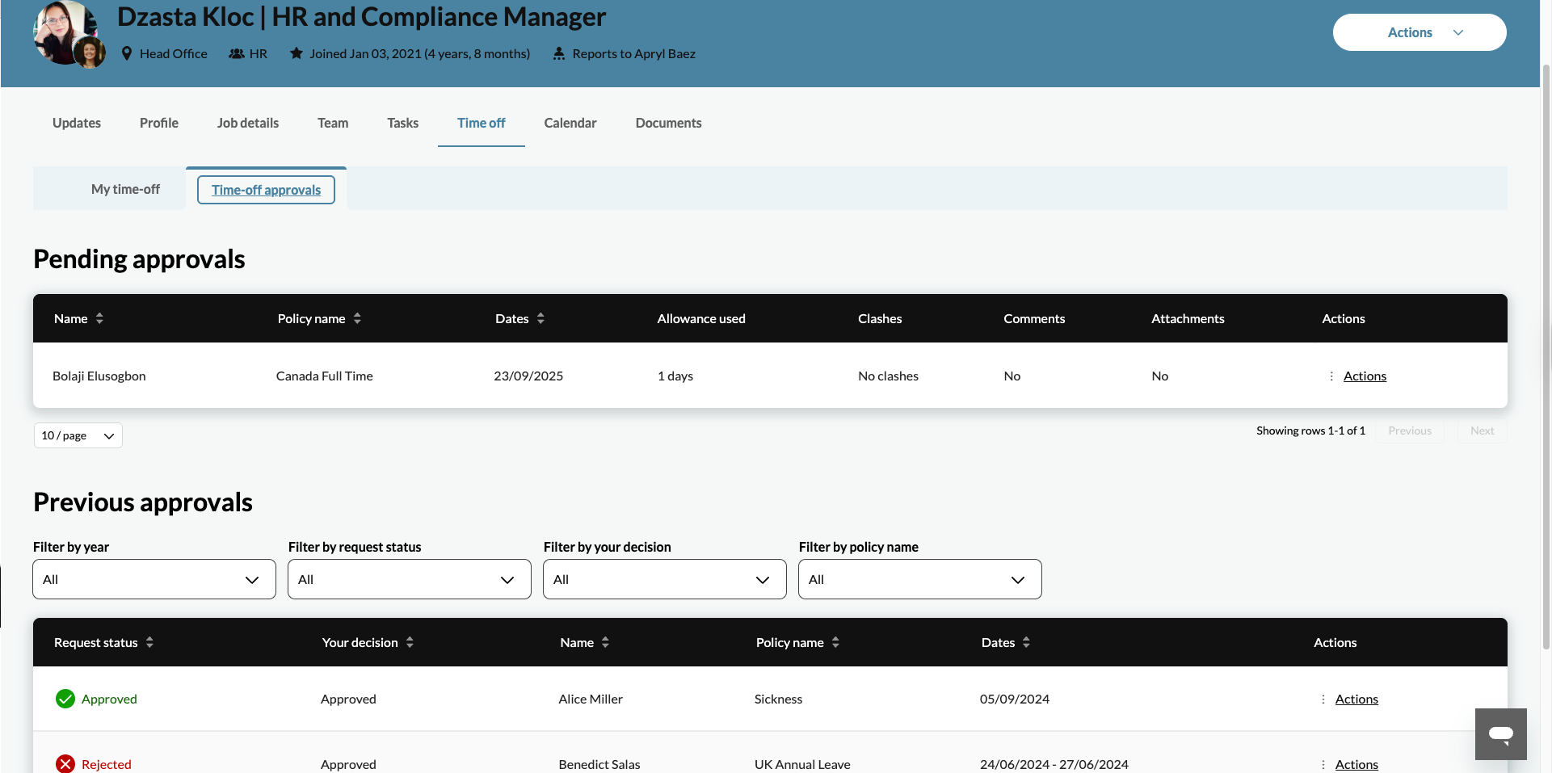Open the My time-off subtab
1552x773 pixels.
125,189
